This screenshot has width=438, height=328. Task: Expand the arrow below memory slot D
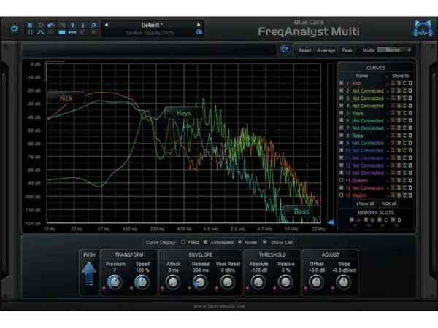pyautogui.click(x=396, y=226)
